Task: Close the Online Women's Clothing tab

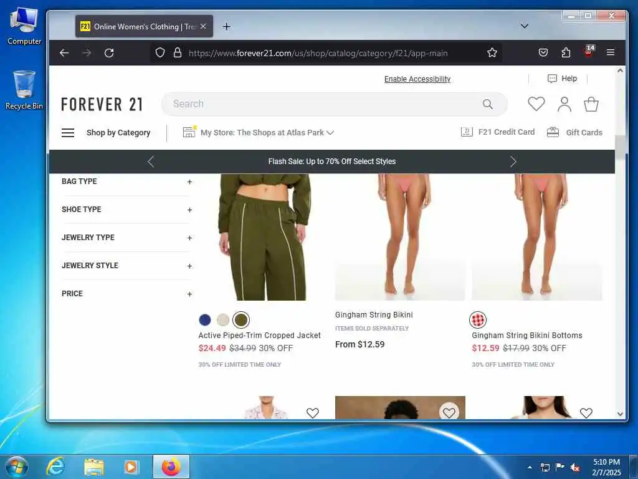Action: pos(203,26)
